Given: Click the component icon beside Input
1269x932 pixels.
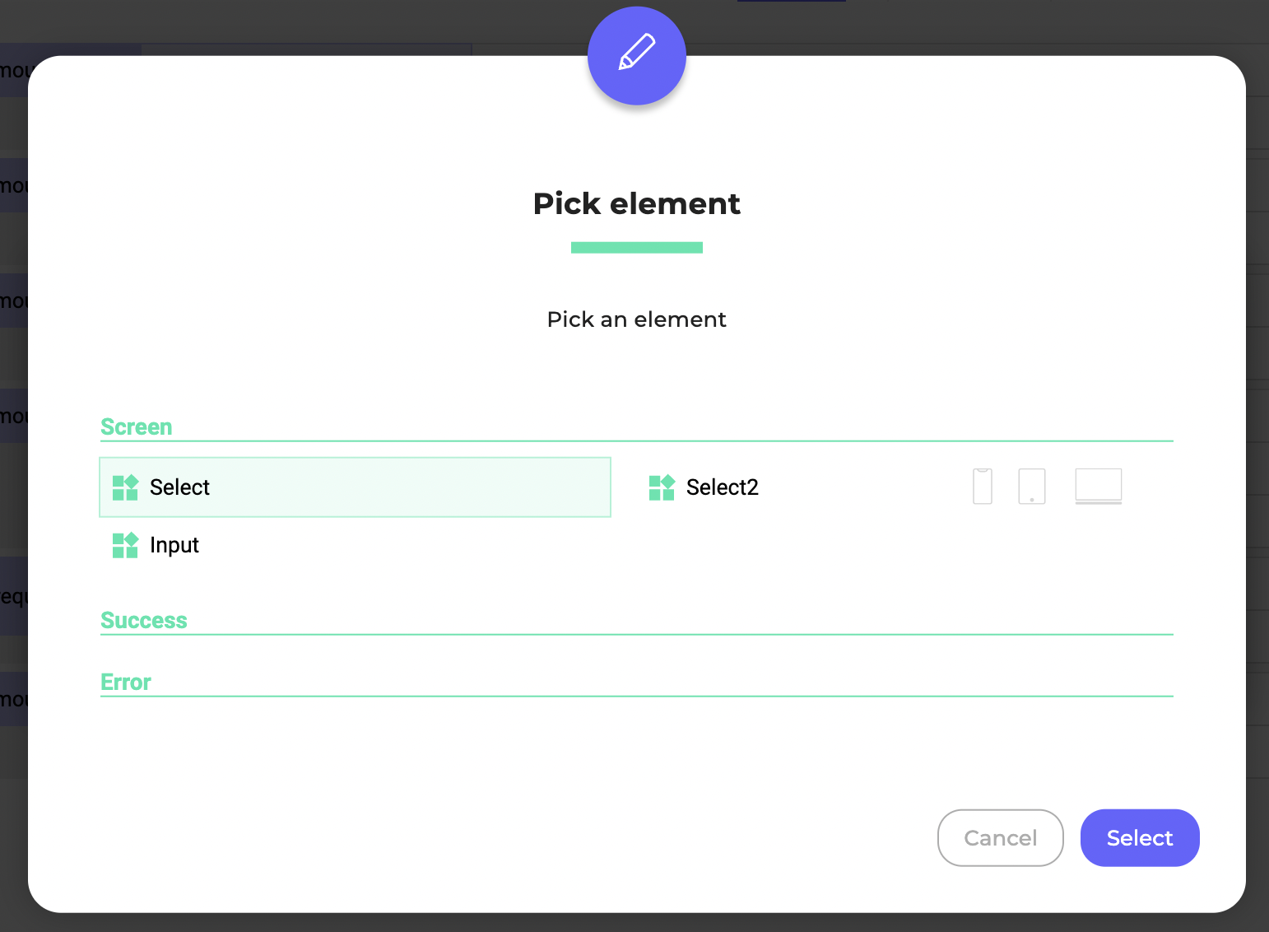Looking at the screenshot, I should [x=125, y=545].
